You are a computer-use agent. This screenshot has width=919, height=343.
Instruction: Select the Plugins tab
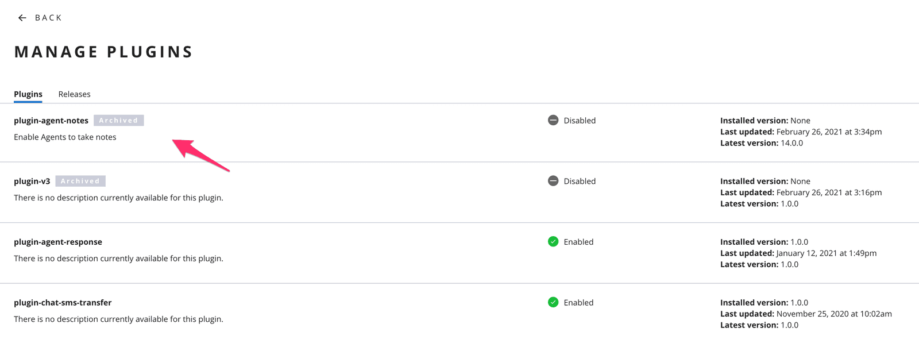pos(28,94)
